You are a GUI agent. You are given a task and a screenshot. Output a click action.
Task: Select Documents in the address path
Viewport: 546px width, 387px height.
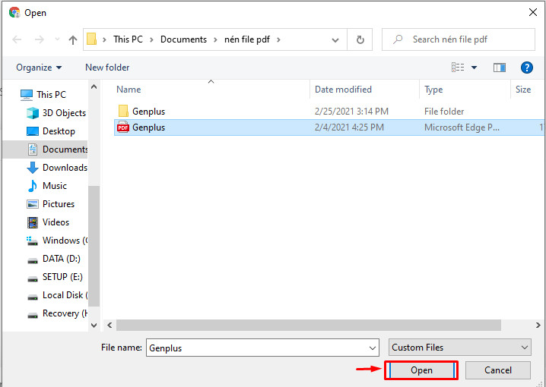click(183, 39)
